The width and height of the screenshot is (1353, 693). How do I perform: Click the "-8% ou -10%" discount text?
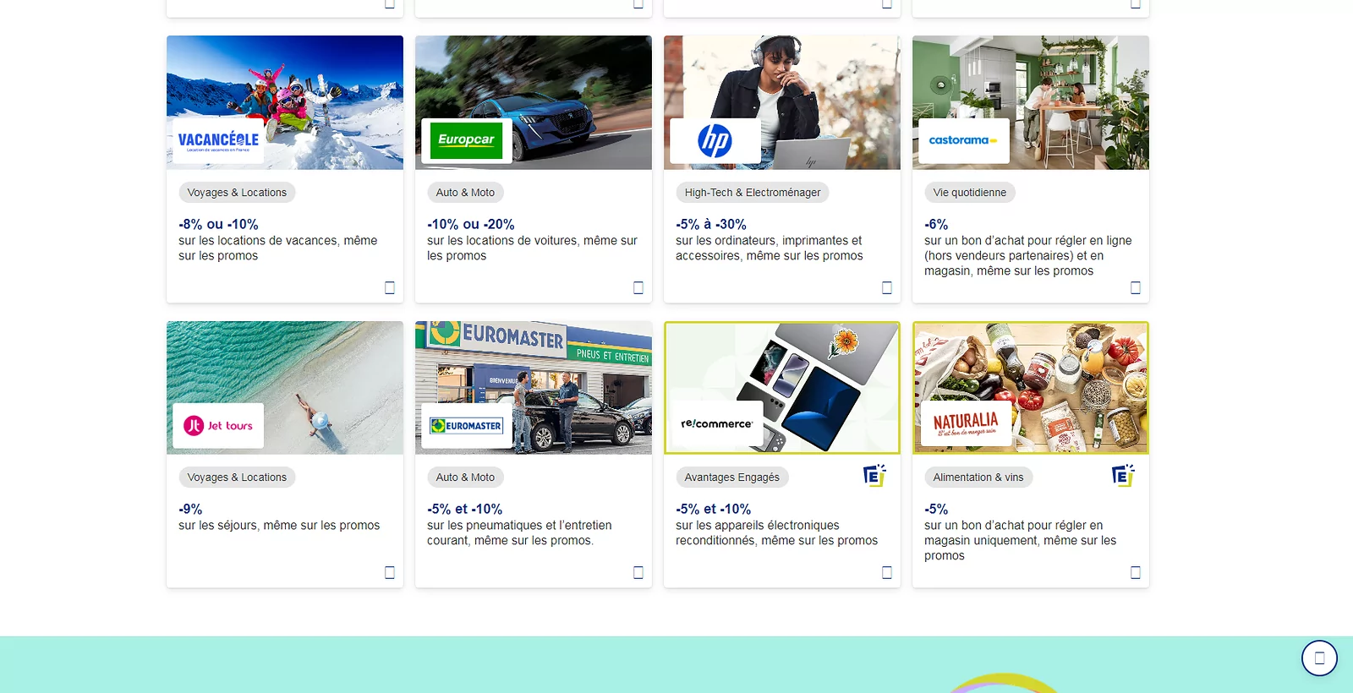pos(218,224)
